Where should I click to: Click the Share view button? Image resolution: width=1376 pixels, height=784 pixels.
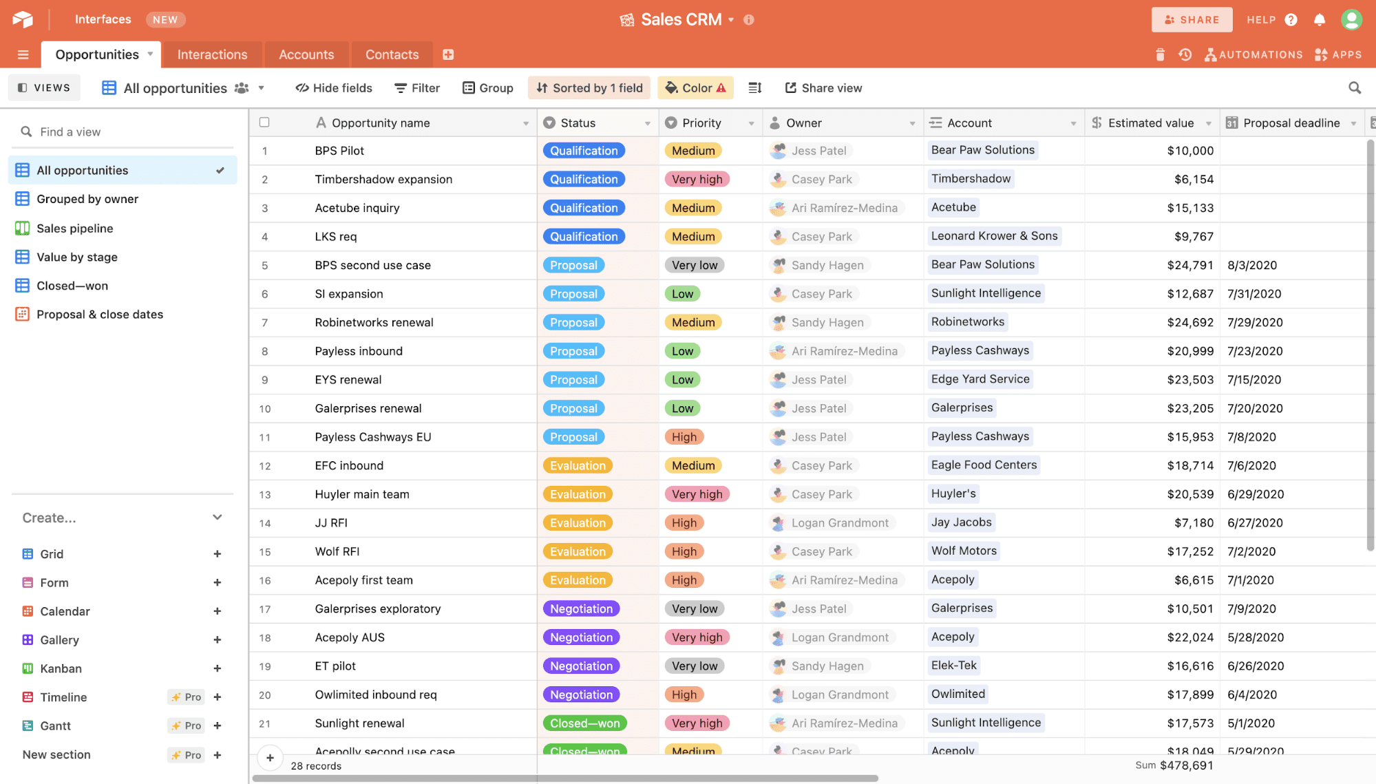coord(823,87)
